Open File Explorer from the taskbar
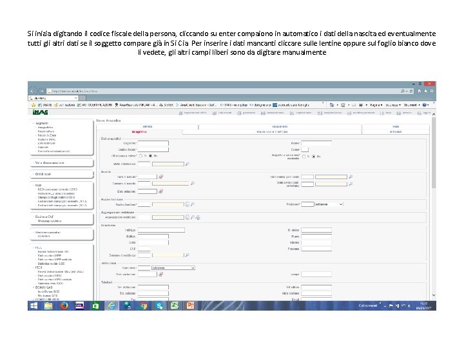 pyautogui.click(x=48, y=305)
